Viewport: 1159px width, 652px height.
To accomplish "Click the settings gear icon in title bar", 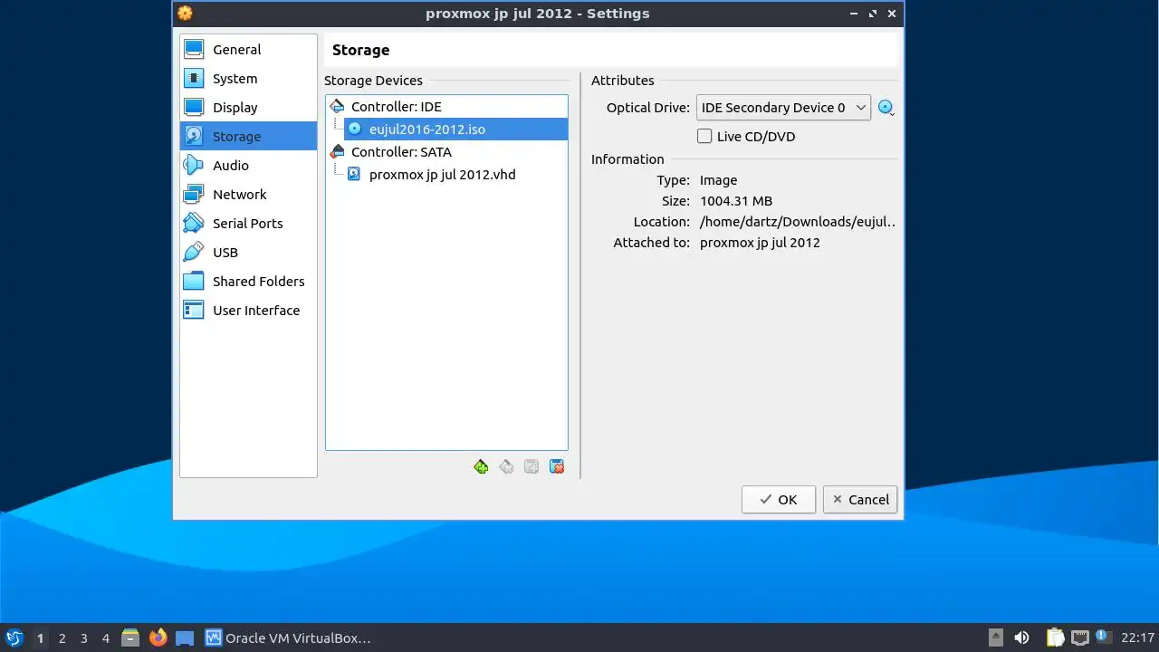I will 185,14.
